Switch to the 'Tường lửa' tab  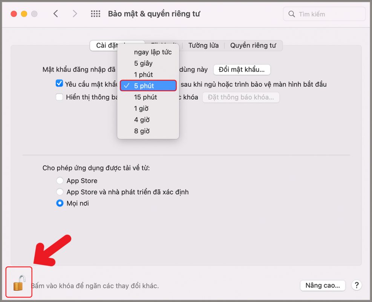coord(203,45)
